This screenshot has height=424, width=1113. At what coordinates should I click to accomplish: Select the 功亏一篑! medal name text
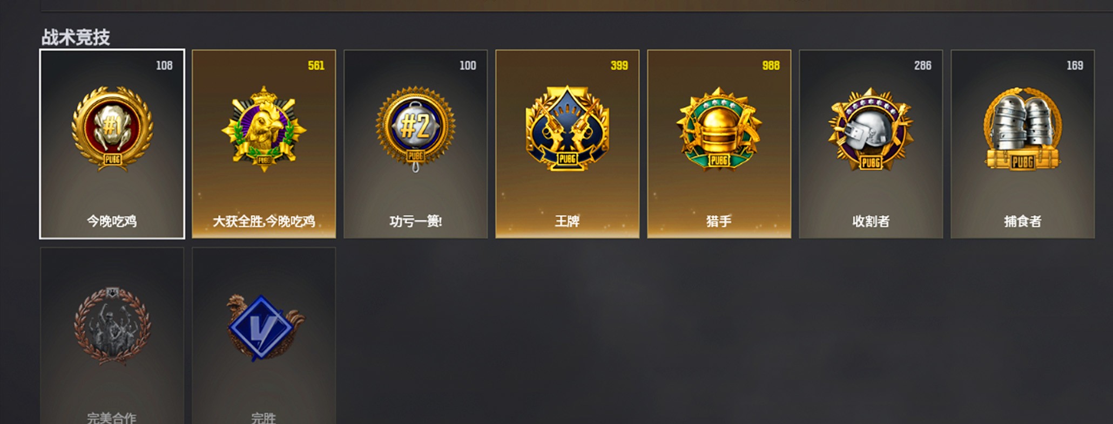pyautogui.click(x=415, y=221)
